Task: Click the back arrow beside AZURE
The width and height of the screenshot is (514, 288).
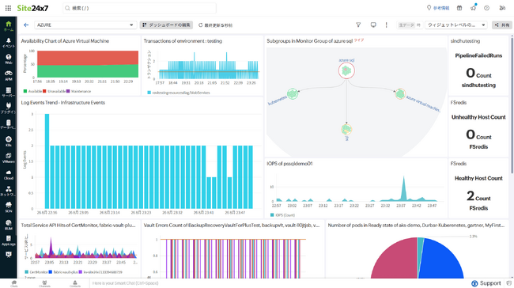Action: click(x=26, y=25)
